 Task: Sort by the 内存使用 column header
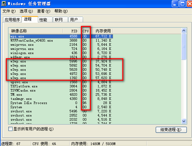103,31
